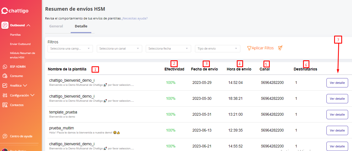The height and width of the screenshot is (151, 352).
Task: Expand the Configuración submenu chevron
Action: pyautogui.click(x=32, y=95)
